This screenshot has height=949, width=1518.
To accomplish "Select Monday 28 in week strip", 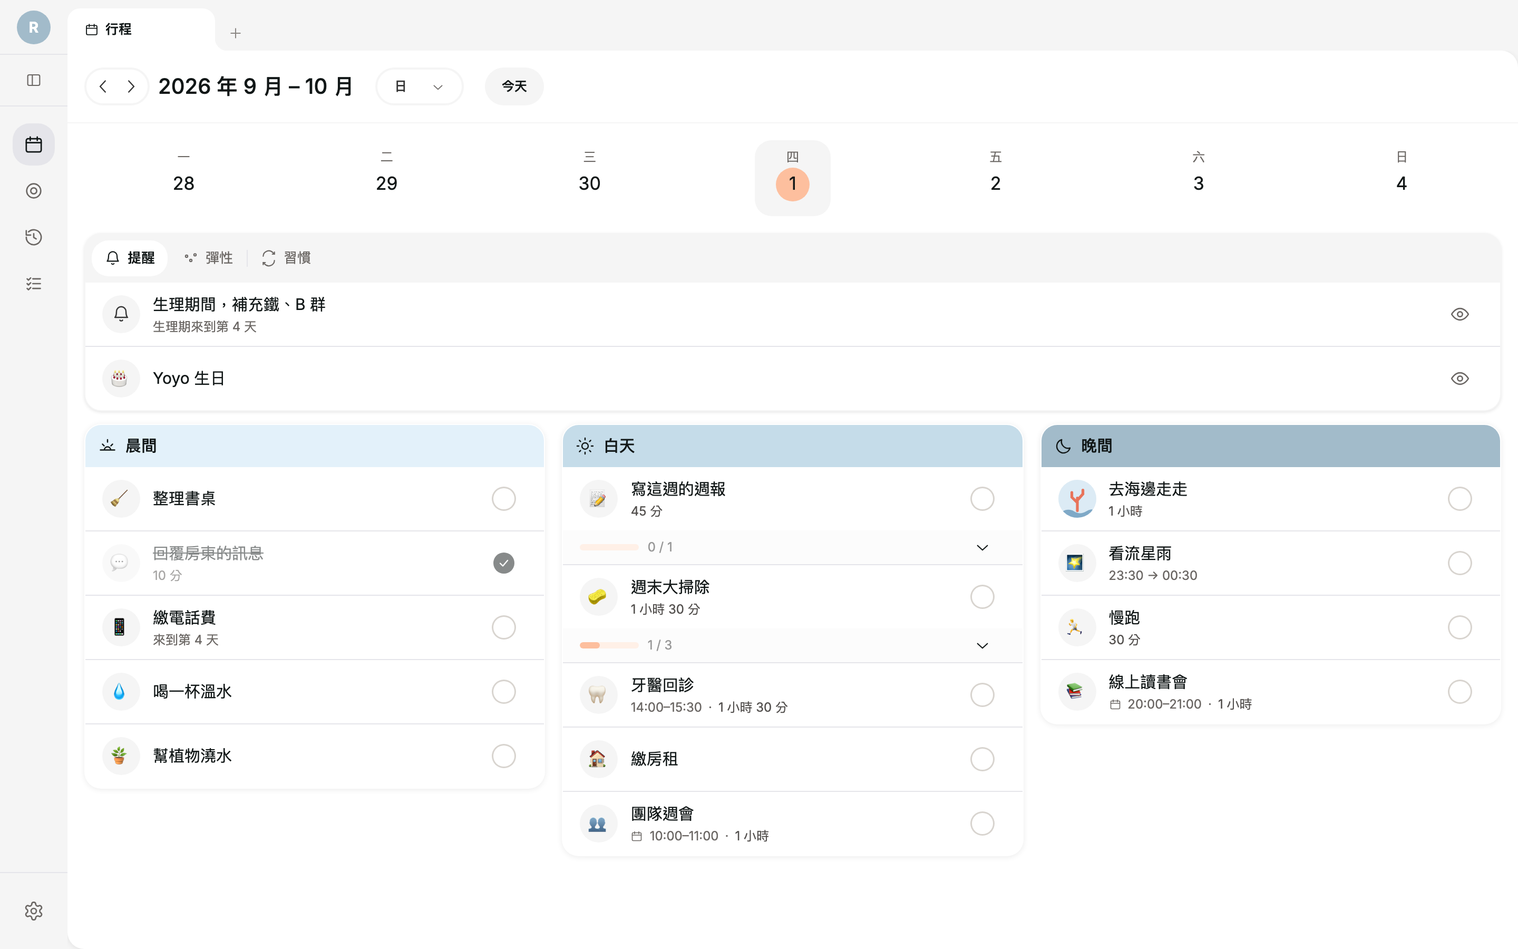I will [184, 178].
